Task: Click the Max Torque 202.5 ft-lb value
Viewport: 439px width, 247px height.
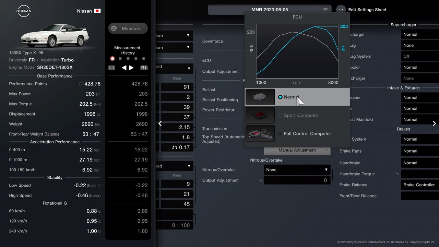Action: coord(90,104)
